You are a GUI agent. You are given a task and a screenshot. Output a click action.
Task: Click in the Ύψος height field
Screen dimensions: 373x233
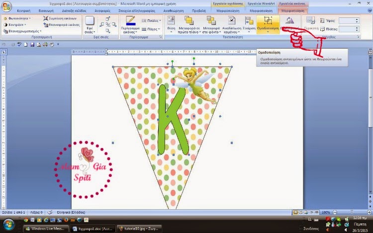(x=347, y=21)
